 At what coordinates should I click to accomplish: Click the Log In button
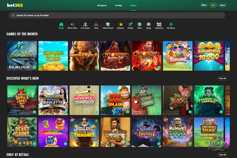[x=222, y=5]
